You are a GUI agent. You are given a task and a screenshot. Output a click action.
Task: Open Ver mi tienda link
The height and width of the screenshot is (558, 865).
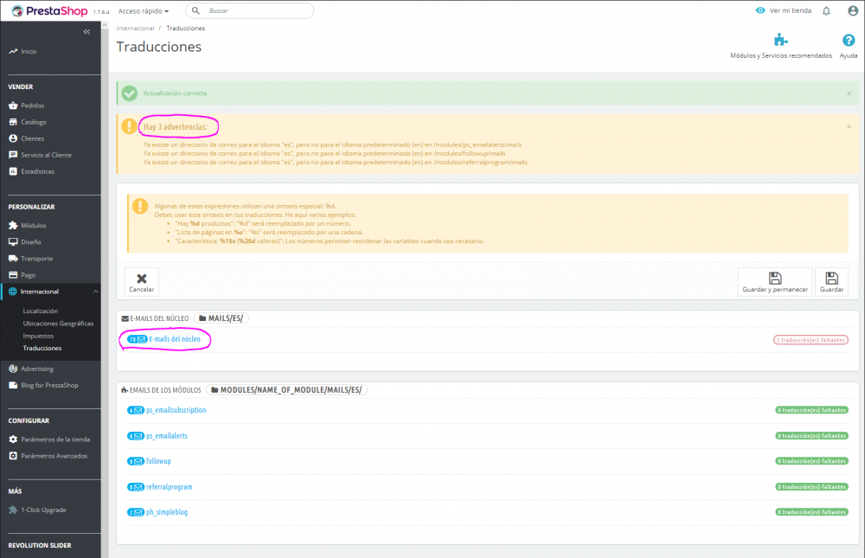pos(784,10)
